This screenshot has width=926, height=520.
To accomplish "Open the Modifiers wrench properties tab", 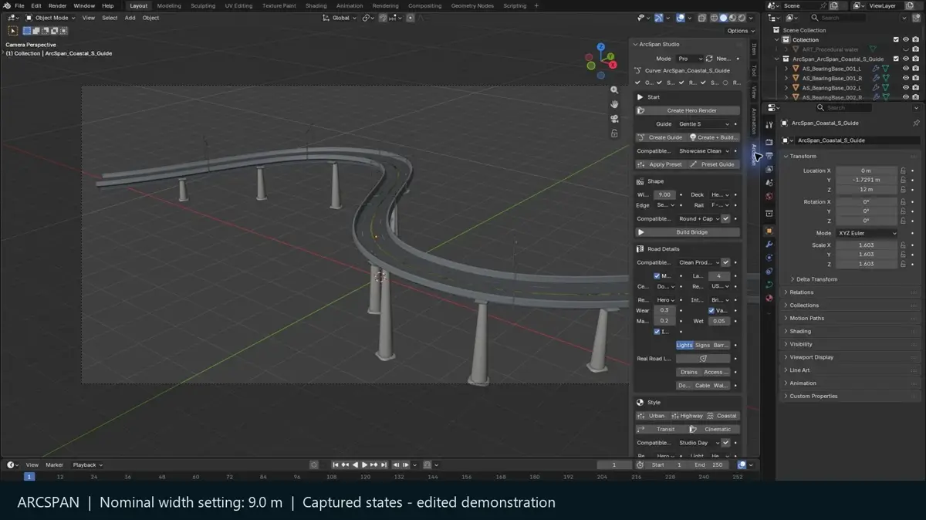I will click(x=769, y=245).
